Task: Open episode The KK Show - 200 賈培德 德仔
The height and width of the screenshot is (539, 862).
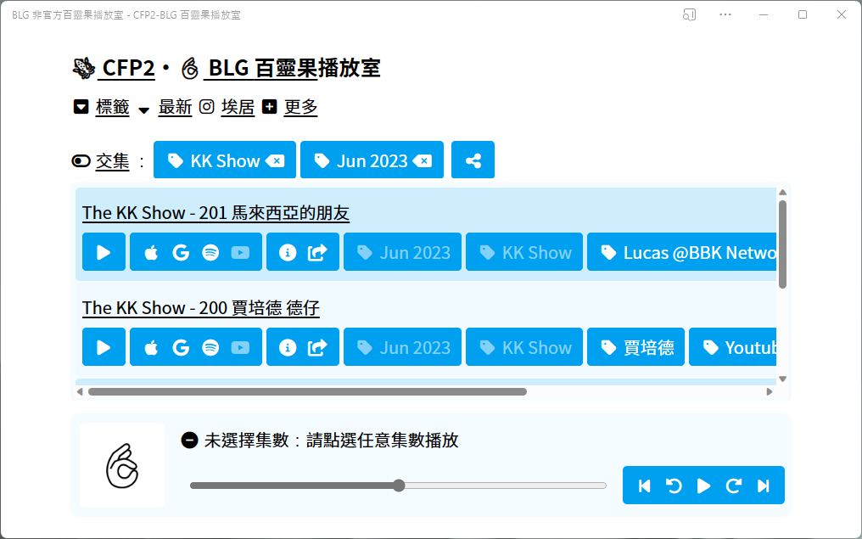Action: (200, 307)
